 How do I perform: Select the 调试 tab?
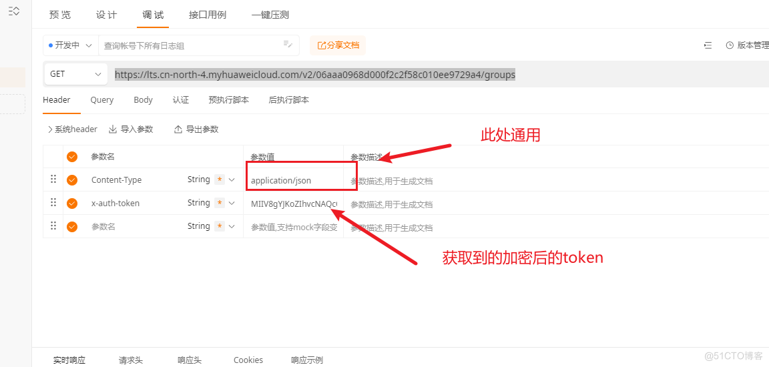(x=152, y=15)
